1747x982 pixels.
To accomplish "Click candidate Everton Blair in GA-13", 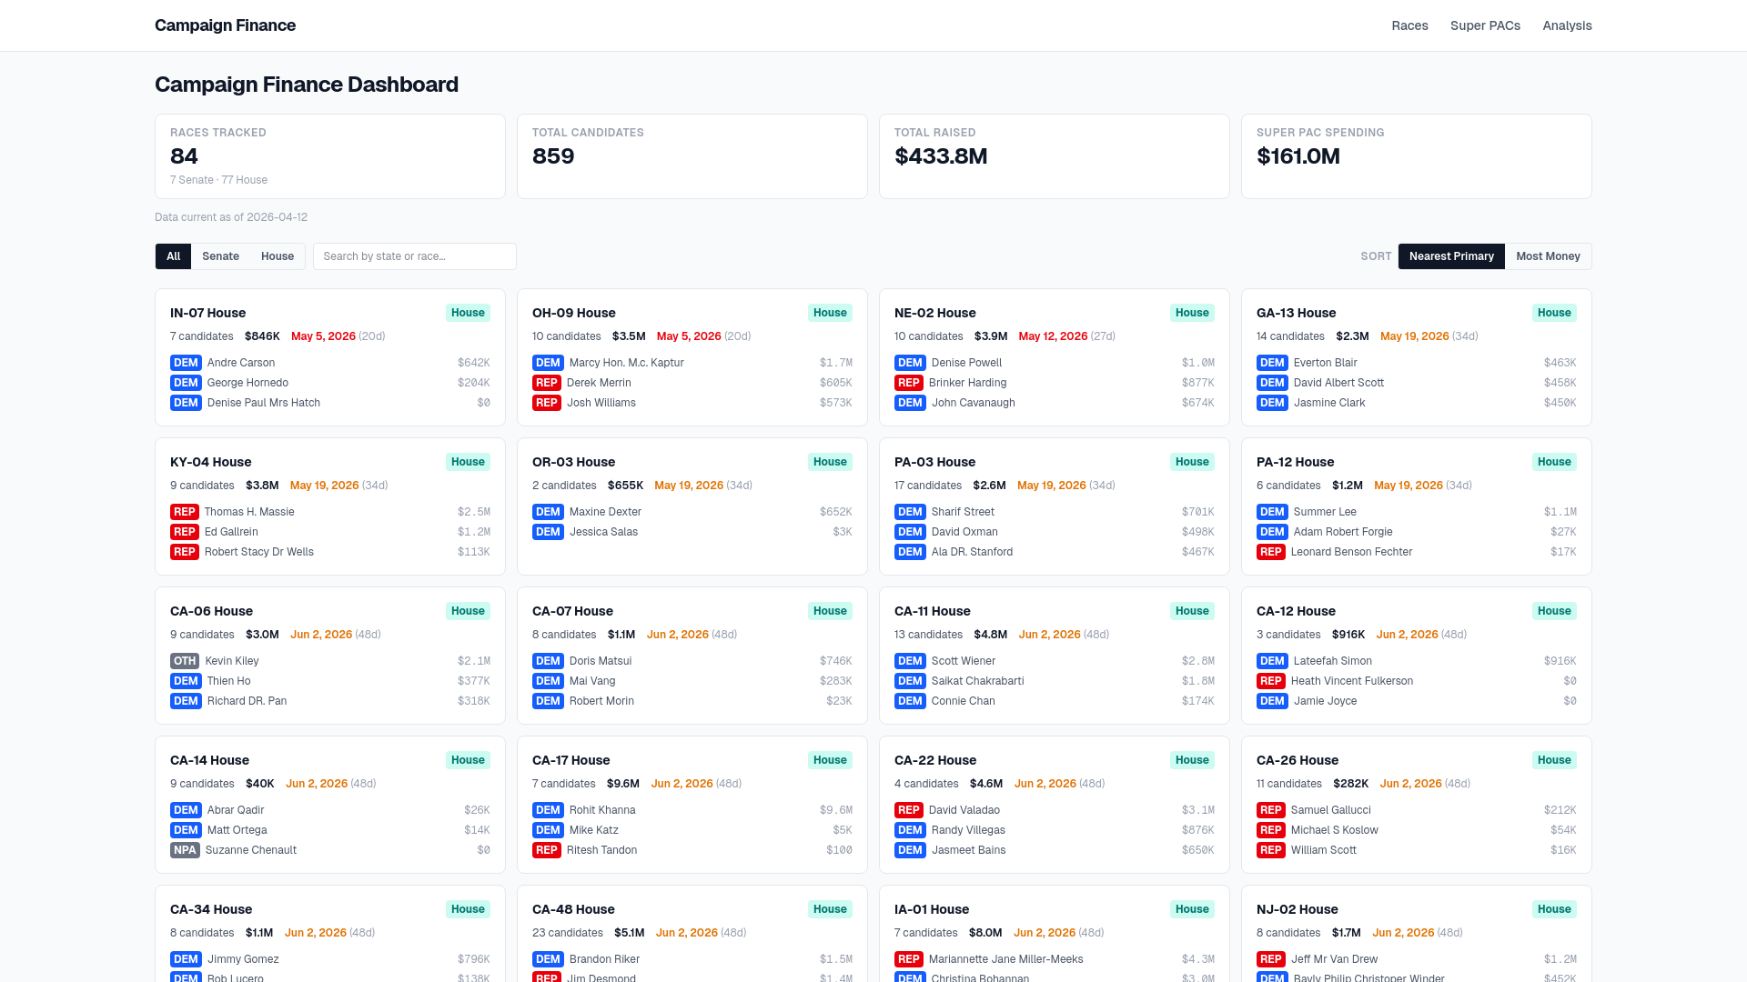I will click(1325, 363).
